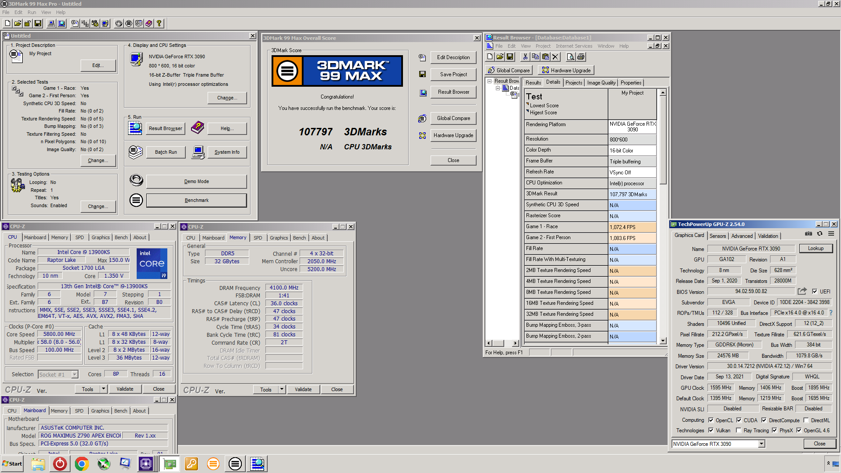Click the floppy disk Save icon in 3DMark toolbar
Viewport: 841px width, 473px height.
tap(38, 23)
